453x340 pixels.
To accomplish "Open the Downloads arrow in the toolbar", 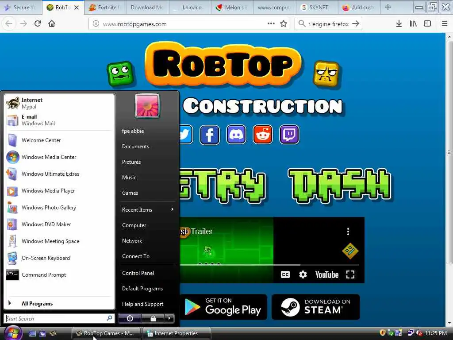I will 399,24.
